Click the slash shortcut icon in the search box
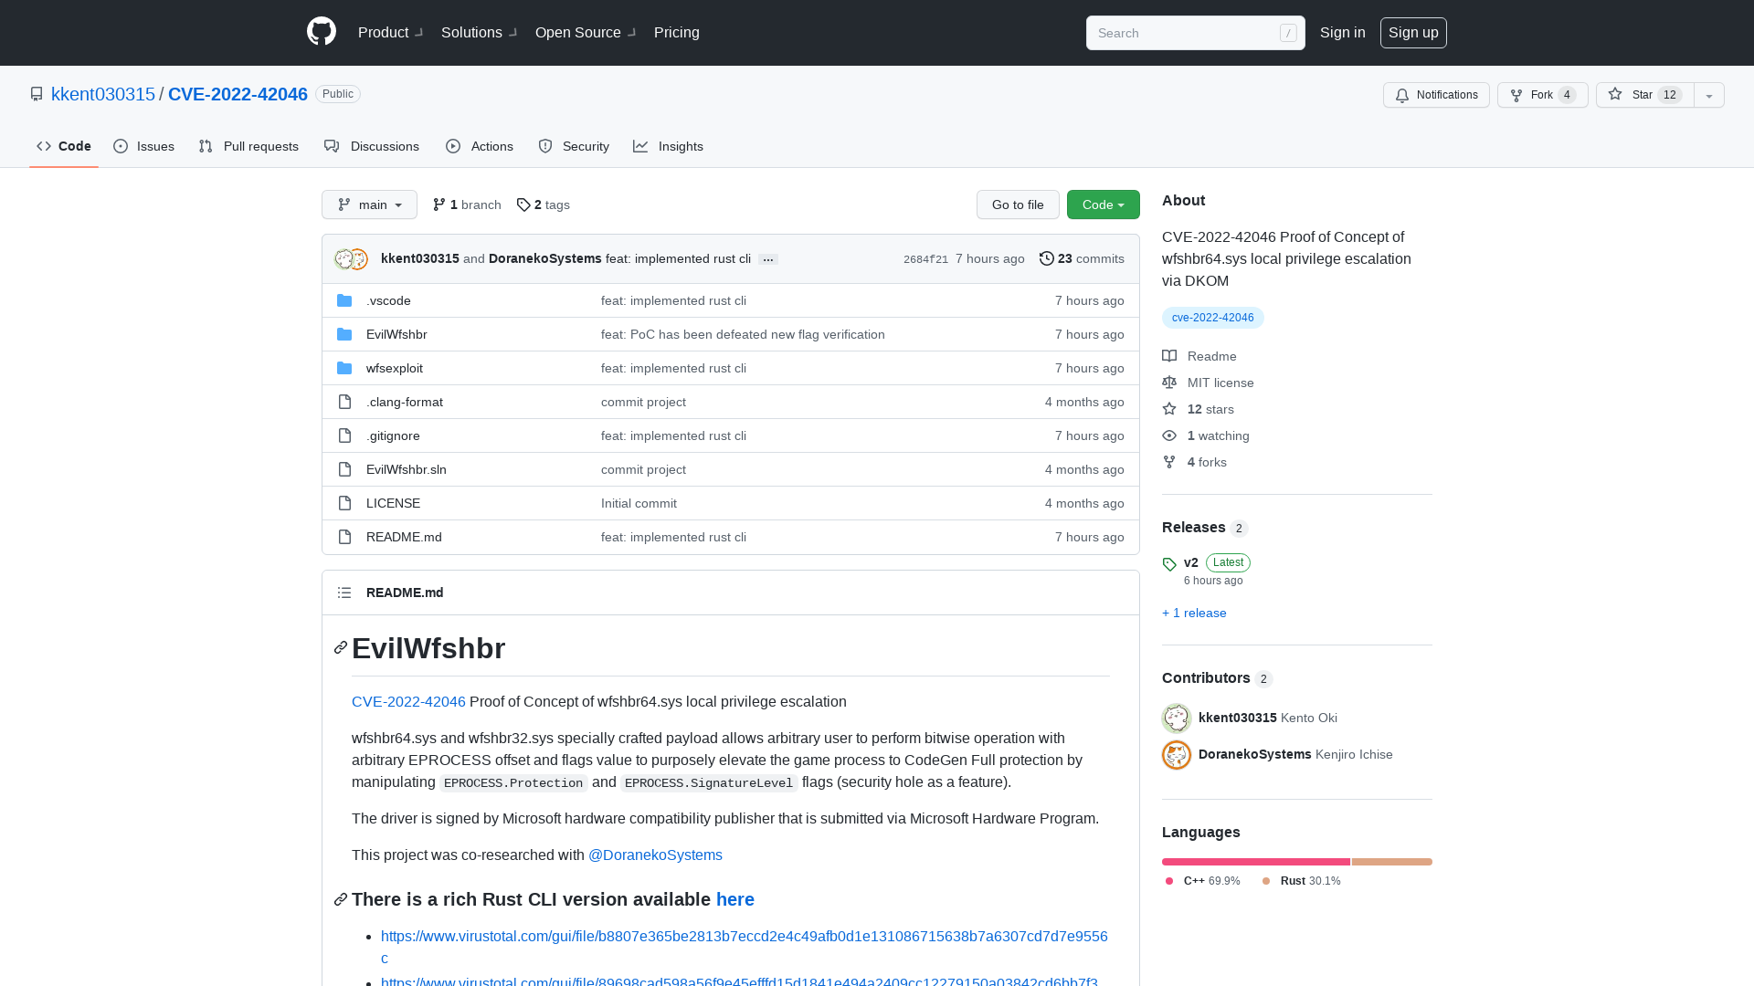Image resolution: width=1754 pixels, height=986 pixels. pos(1288,33)
